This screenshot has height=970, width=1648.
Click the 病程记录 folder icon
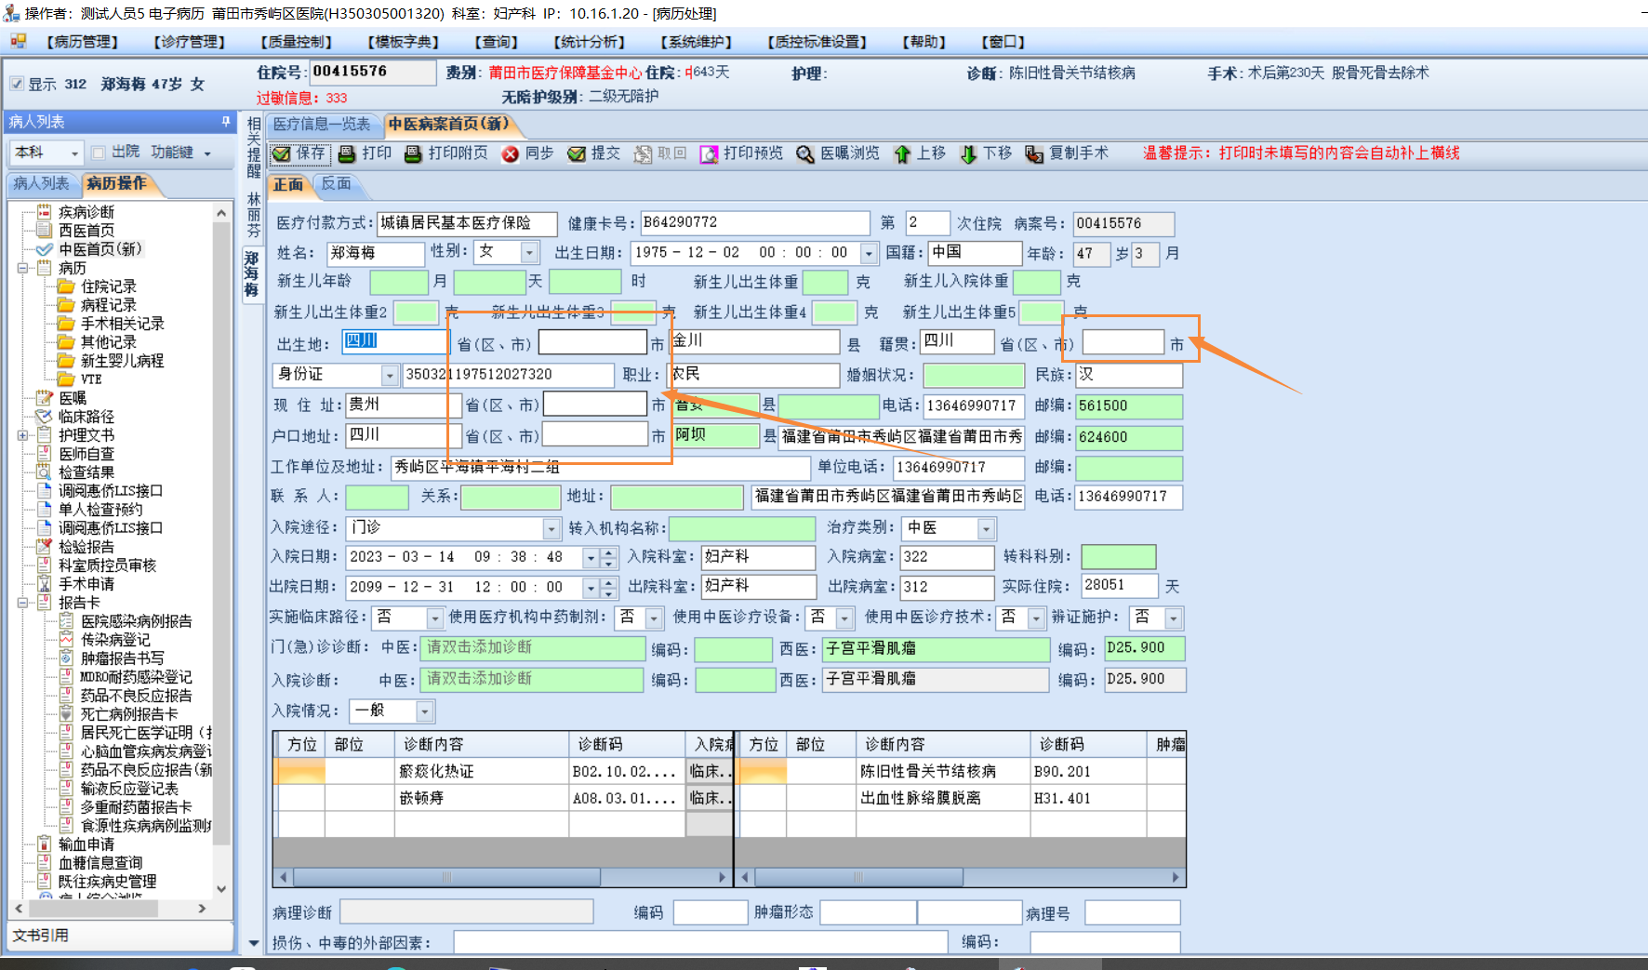point(66,305)
